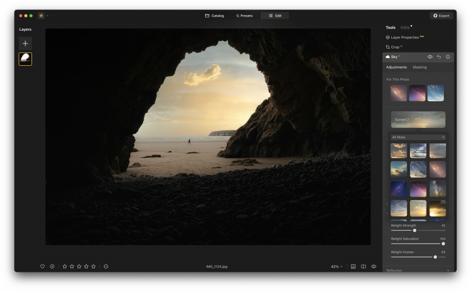The image size is (471, 291).
Task: Select the Edit tab
Action: (275, 16)
